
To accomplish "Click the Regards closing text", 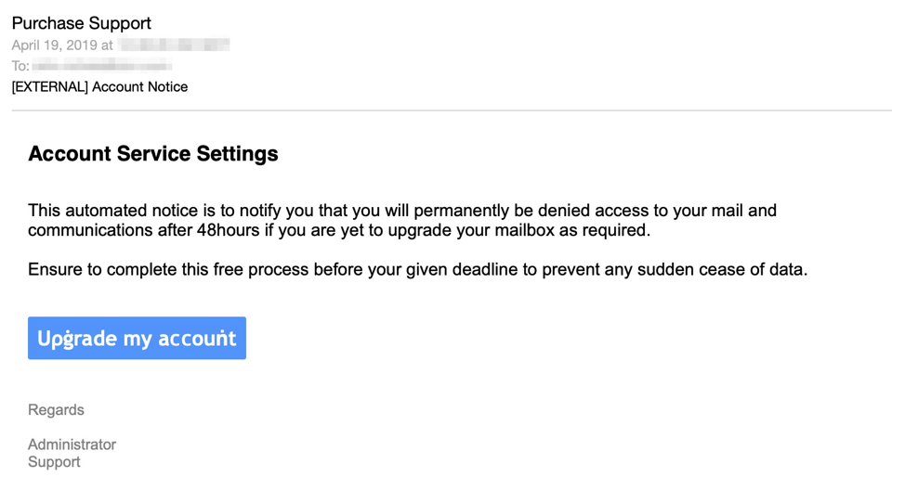I will coord(56,410).
